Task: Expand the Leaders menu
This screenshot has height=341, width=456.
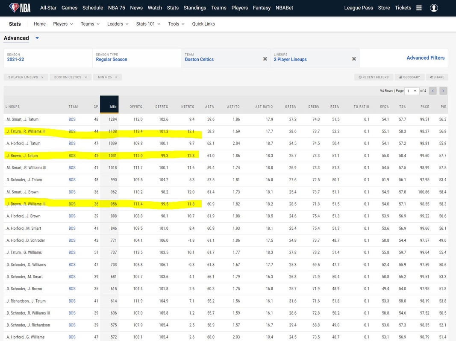Action: tap(118, 24)
